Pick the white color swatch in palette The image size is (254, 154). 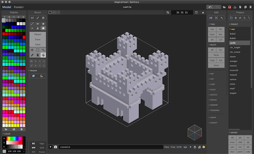coord(18,24)
